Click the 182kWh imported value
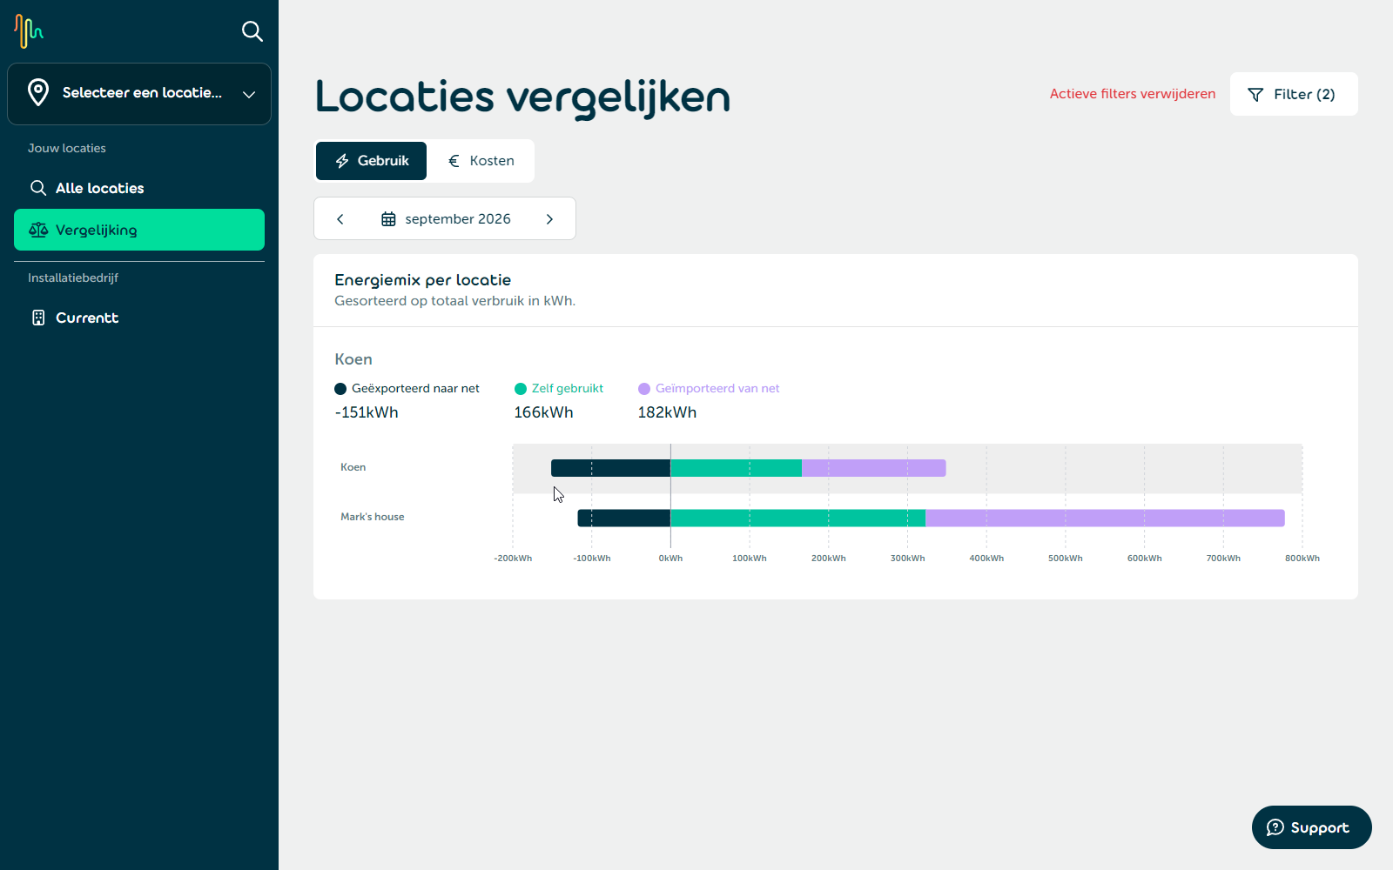The width and height of the screenshot is (1393, 870). click(667, 412)
